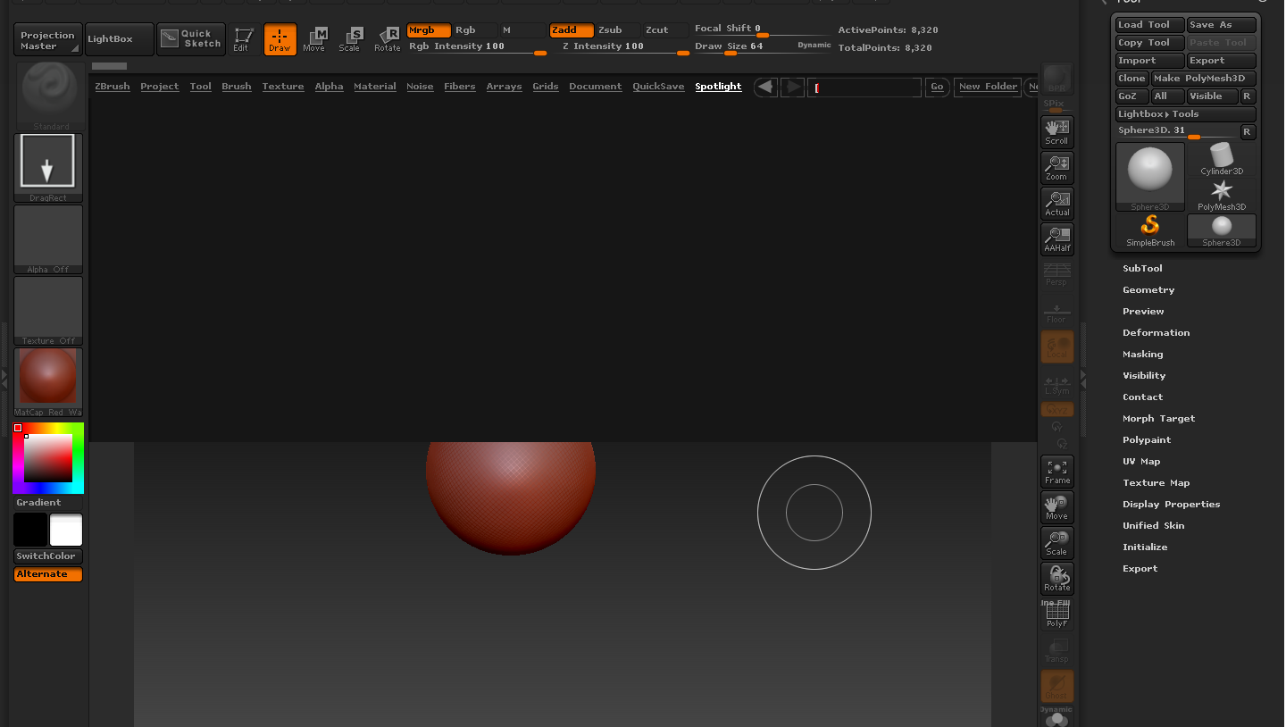Image resolution: width=1286 pixels, height=727 pixels.
Task: Open Projection Master
Action: coord(48,40)
